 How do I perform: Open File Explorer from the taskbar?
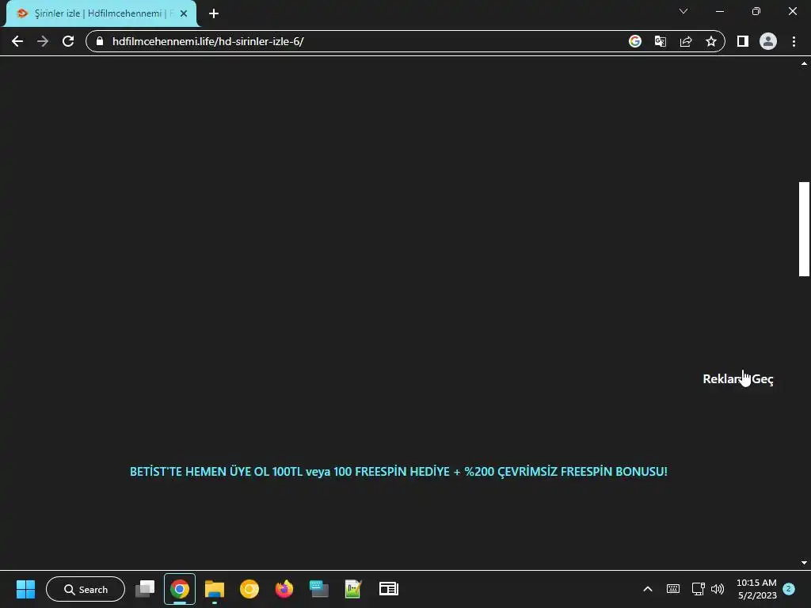coord(214,589)
